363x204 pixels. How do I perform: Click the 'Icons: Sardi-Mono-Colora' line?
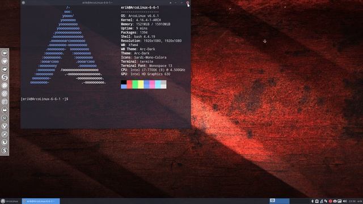pyautogui.click(x=143, y=57)
